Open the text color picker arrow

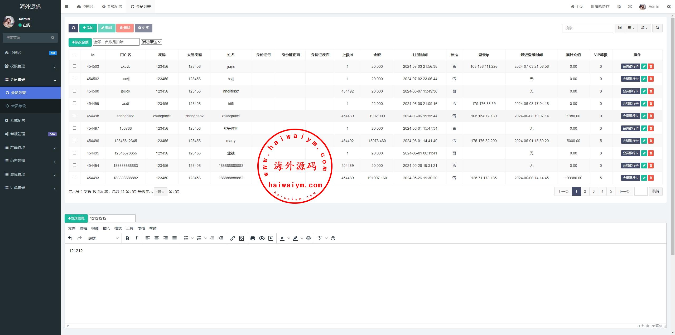289,238
